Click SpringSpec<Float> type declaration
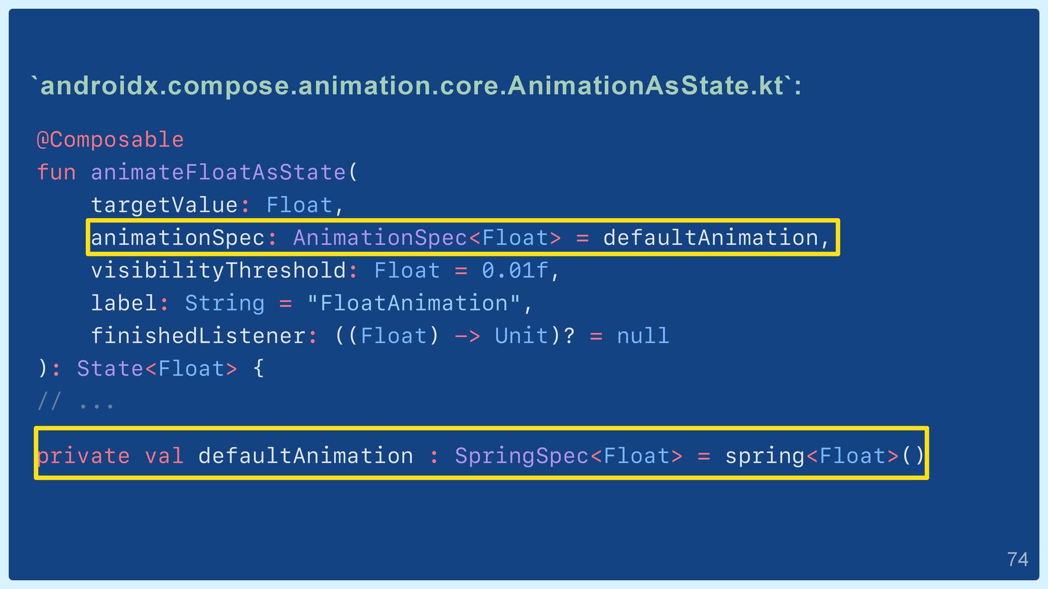This screenshot has width=1048, height=589. pyautogui.click(x=568, y=456)
